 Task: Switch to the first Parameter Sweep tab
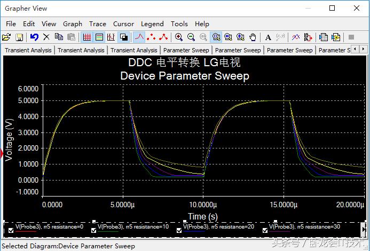point(186,50)
